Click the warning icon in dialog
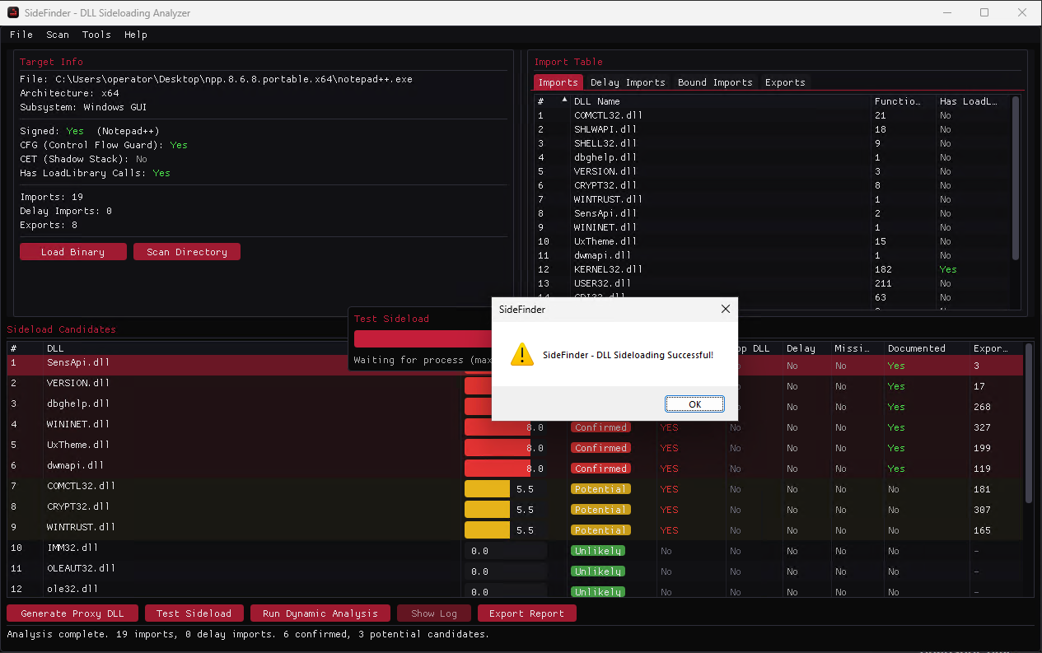The width and height of the screenshot is (1042, 653). 522,355
